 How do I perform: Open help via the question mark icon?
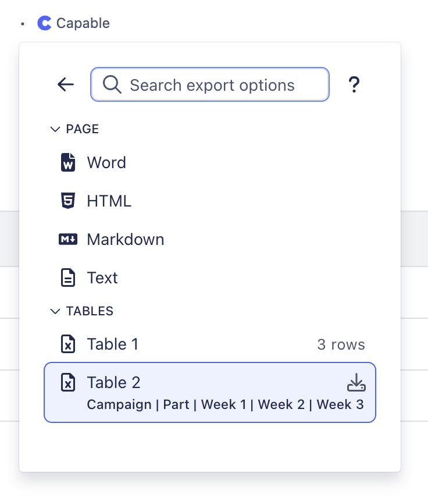(x=354, y=85)
